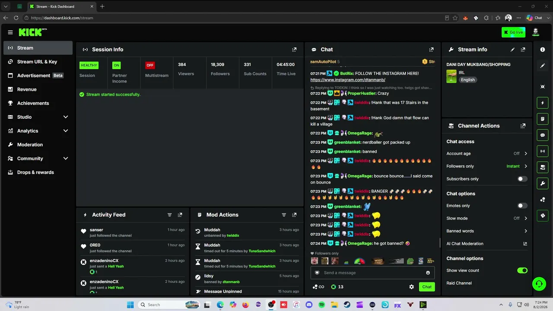Click the dtanmanb username in Mod Actions

coord(231,282)
